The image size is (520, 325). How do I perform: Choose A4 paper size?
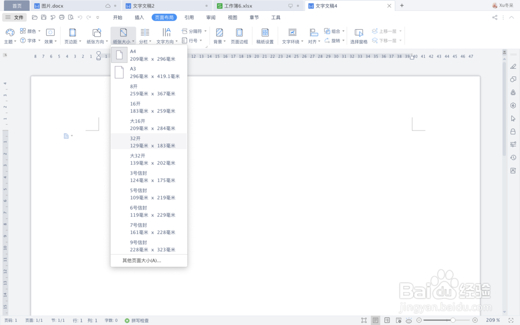click(149, 55)
